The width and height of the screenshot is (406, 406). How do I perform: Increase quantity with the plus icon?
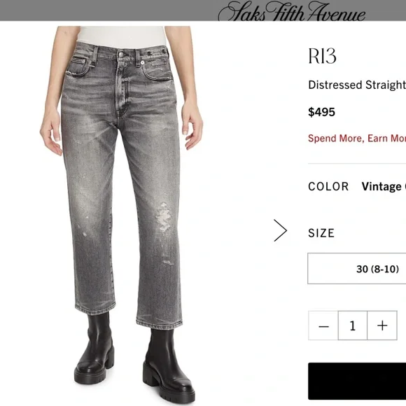[382, 325]
